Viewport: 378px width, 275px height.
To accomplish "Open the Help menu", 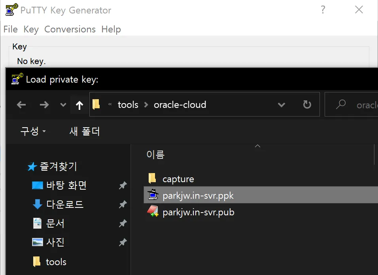I will tap(111, 29).
